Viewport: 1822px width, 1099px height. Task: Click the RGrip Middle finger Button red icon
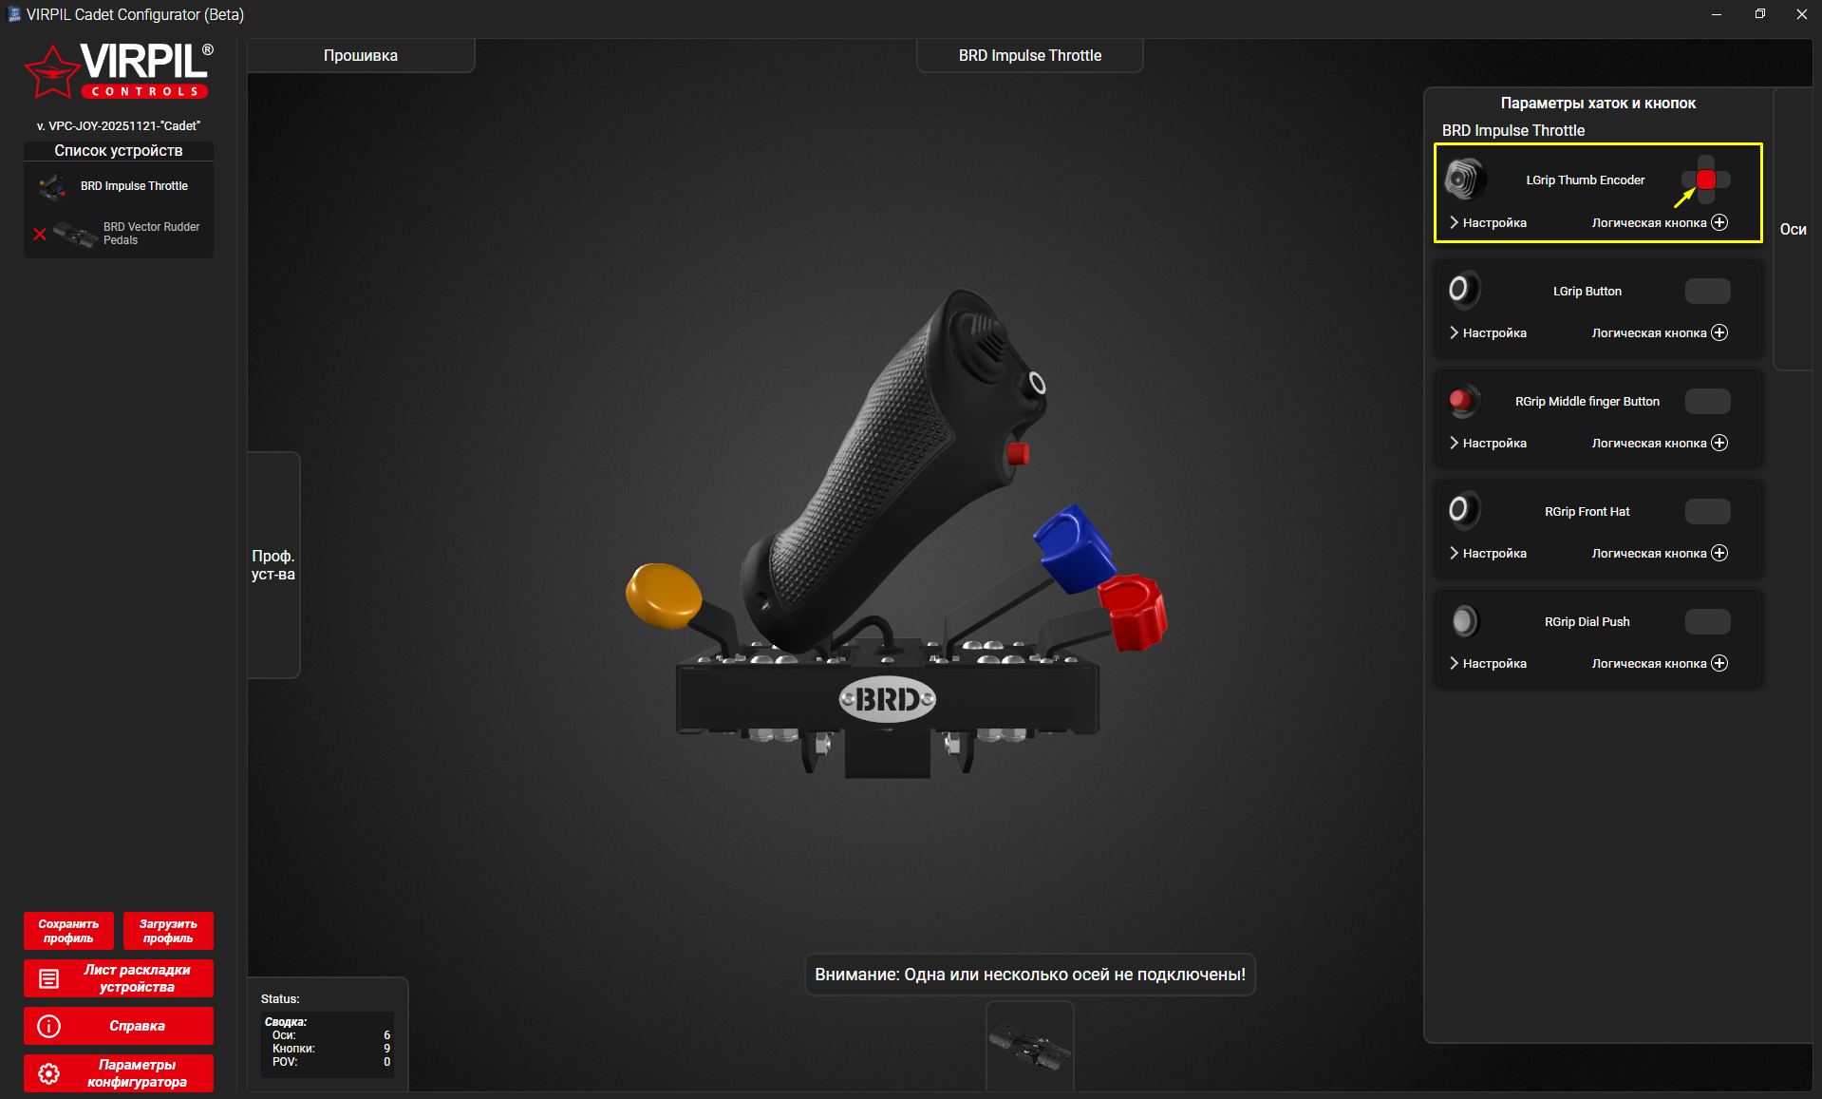click(x=1462, y=401)
